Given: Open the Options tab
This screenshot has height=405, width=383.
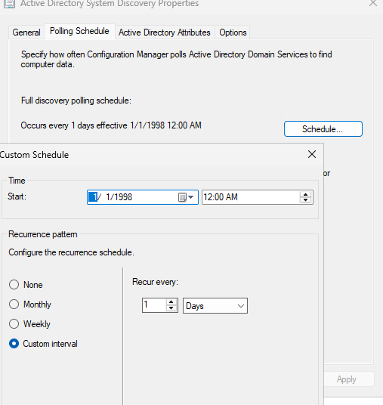Looking at the screenshot, I should click(x=233, y=32).
